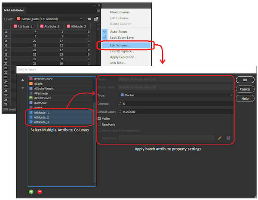This screenshot has height=200, width=258.
Task: Choose Join Table... menu item
Action: 118,63
